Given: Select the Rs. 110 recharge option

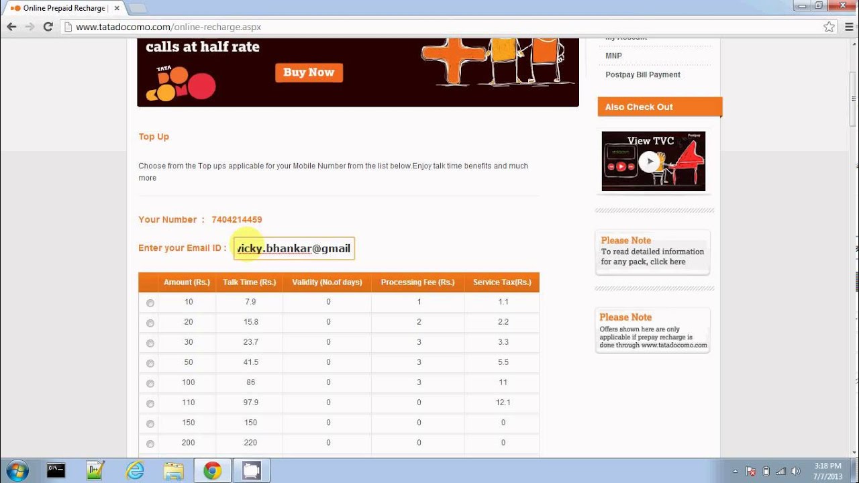Looking at the screenshot, I should click(150, 404).
